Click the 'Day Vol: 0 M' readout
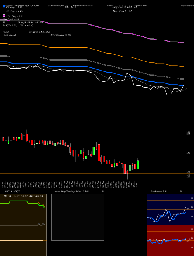This screenshot has height=256, width=194. coord(122,11)
